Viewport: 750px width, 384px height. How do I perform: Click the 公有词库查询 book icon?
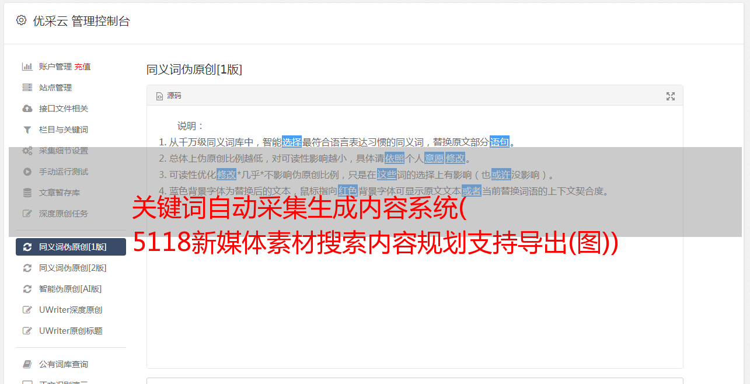tap(27, 364)
